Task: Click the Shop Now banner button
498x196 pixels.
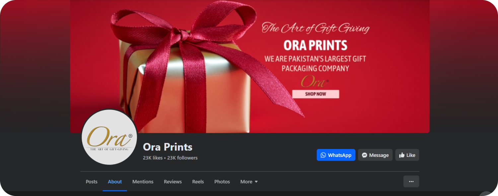Action: [316, 94]
